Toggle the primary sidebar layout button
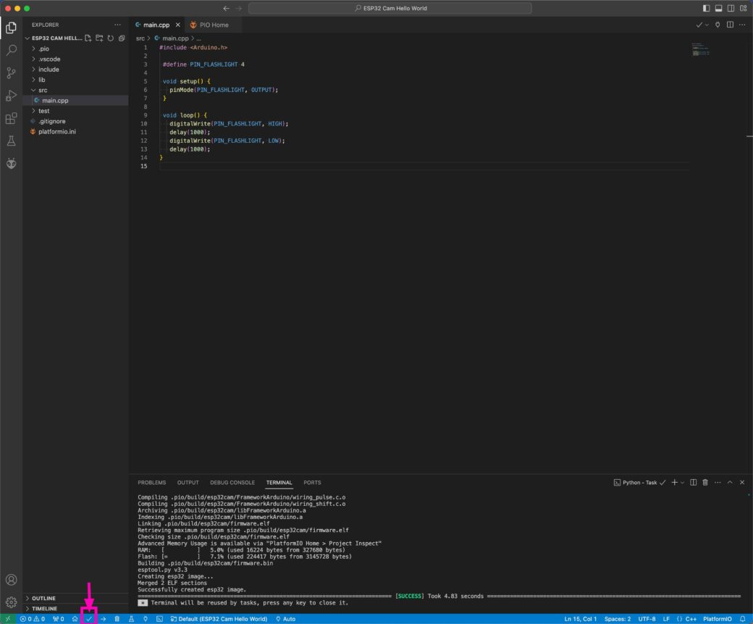The height and width of the screenshot is (624, 753). [x=707, y=8]
